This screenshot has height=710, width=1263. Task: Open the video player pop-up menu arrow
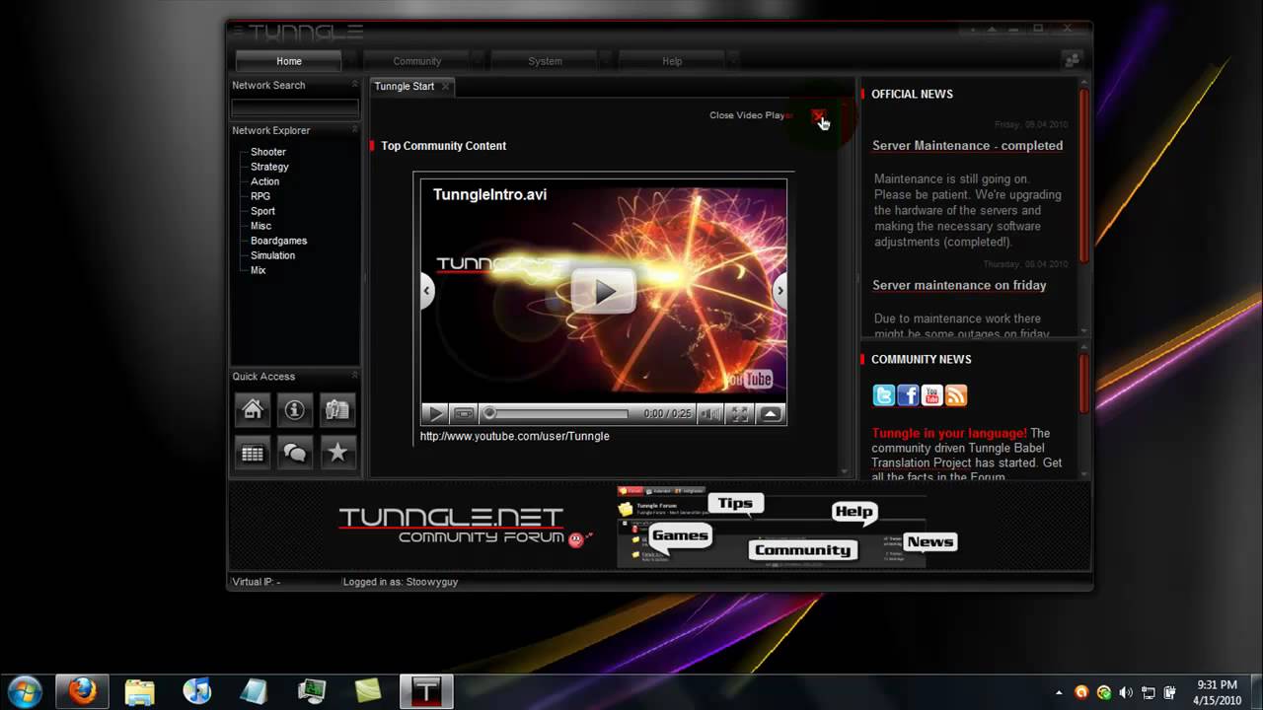(x=771, y=414)
